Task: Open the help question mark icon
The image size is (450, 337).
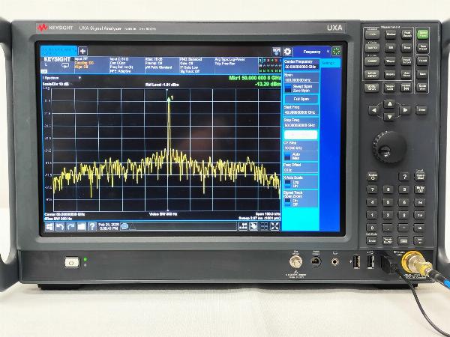Action: point(91,225)
